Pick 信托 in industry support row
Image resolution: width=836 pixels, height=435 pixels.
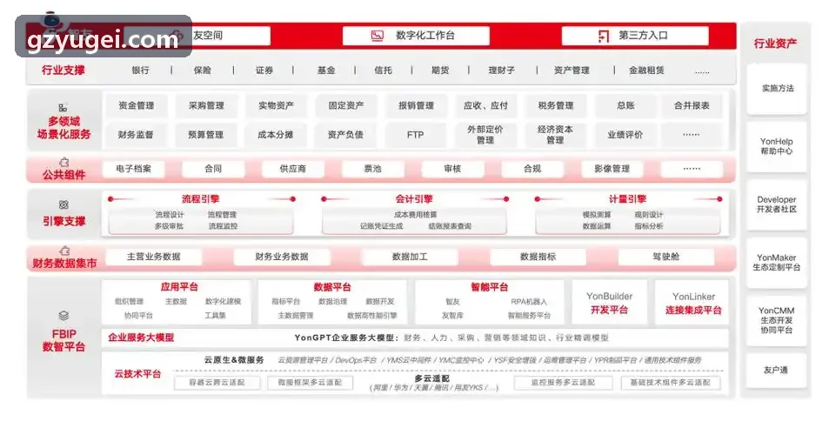point(383,70)
